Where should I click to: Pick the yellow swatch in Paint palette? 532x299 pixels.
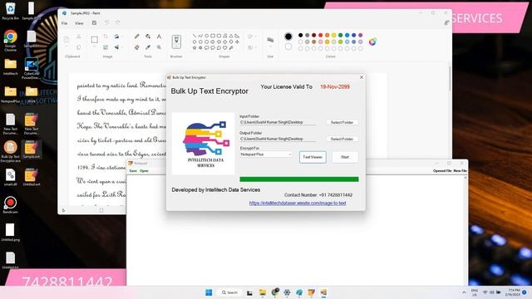pyautogui.click(x=334, y=35)
